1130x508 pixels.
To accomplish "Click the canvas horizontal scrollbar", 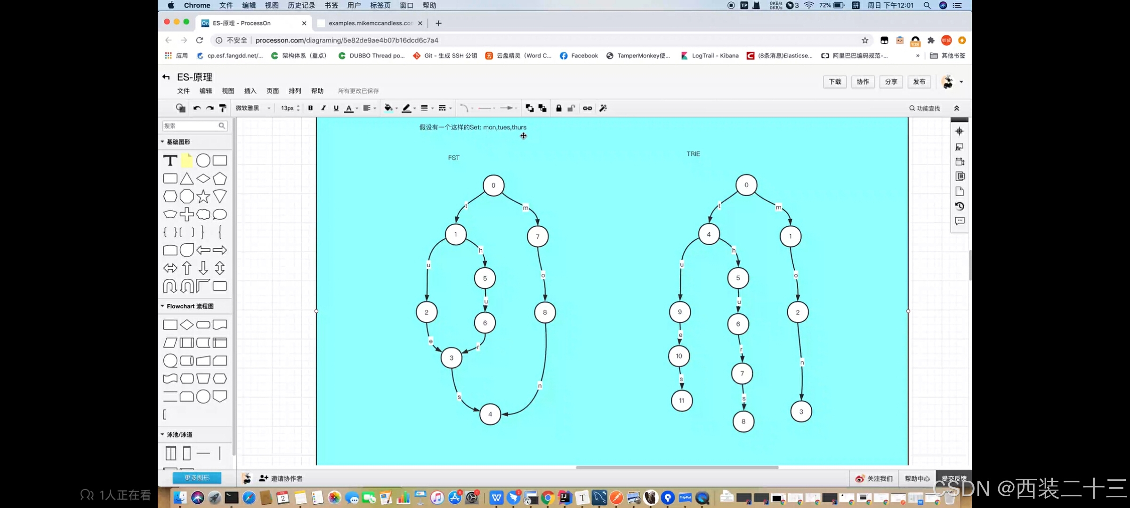I will 677,468.
